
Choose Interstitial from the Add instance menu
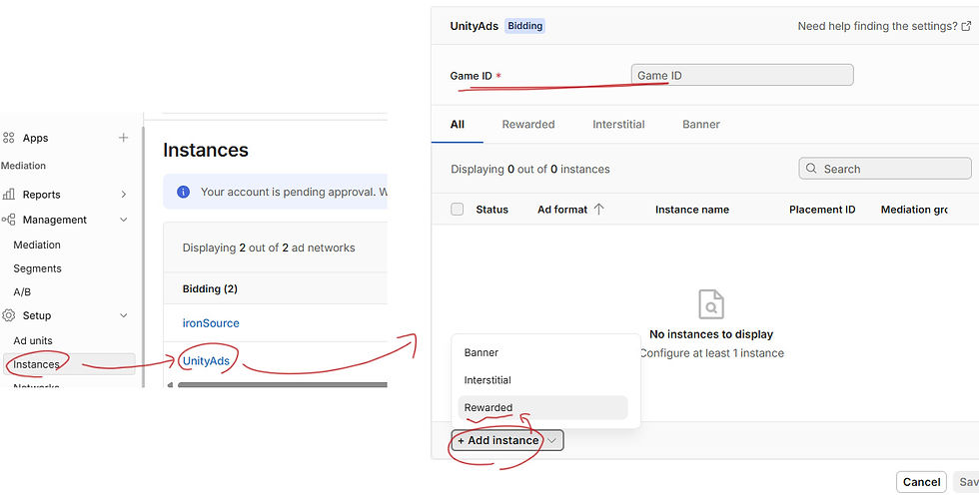coord(542,380)
